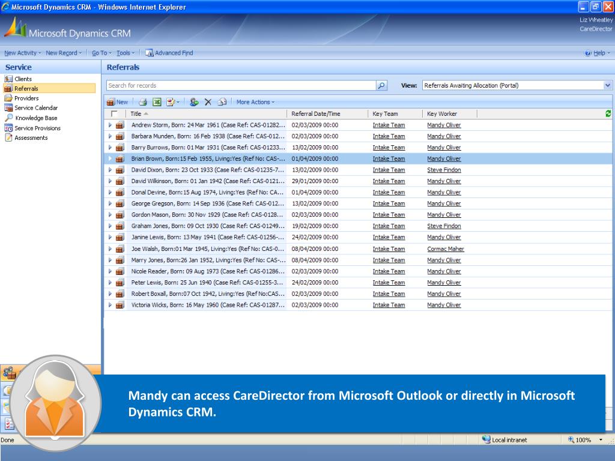The image size is (615, 461).
Task: Click the briefcase icon on David Dixon row
Action: pyautogui.click(x=120, y=170)
